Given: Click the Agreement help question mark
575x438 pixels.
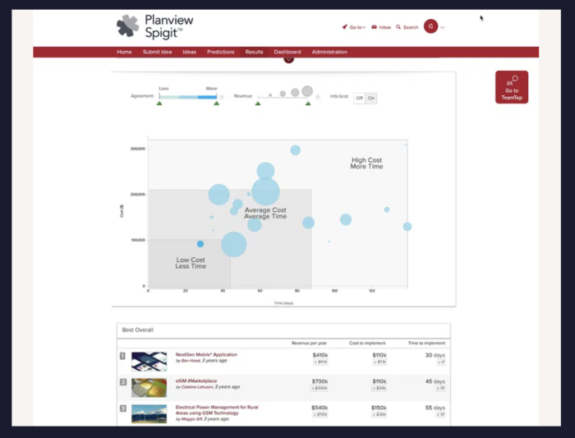Looking at the screenshot, I should pyautogui.click(x=222, y=97).
